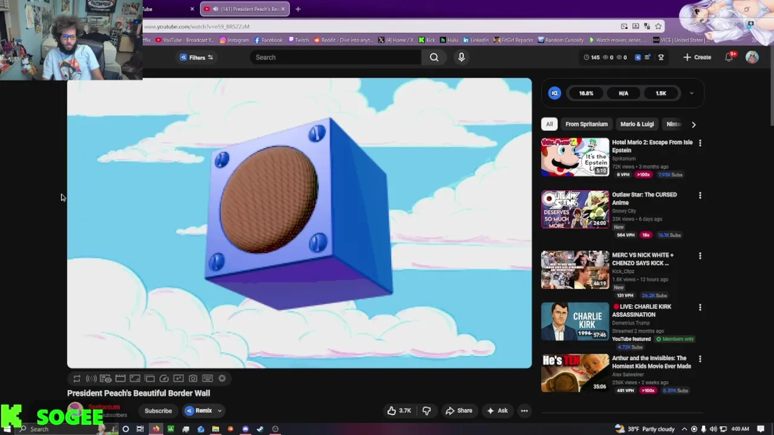
Task: Open the Instagram bookmark
Action: [235, 40]
